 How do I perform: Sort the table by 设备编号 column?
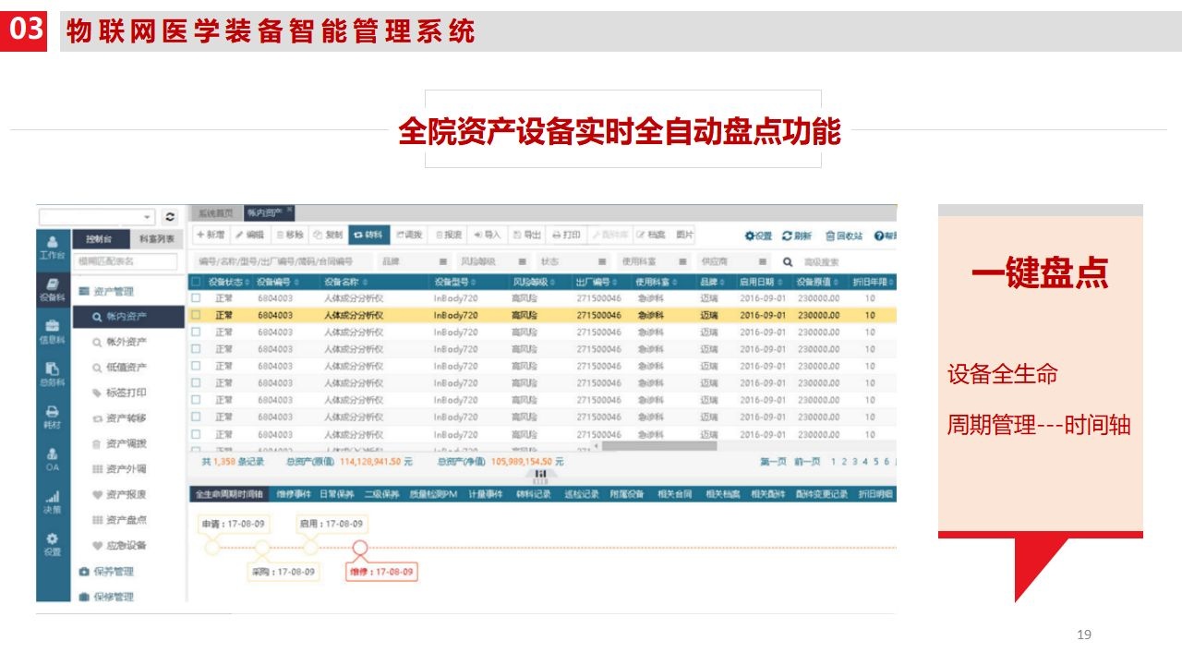(278, 282)
